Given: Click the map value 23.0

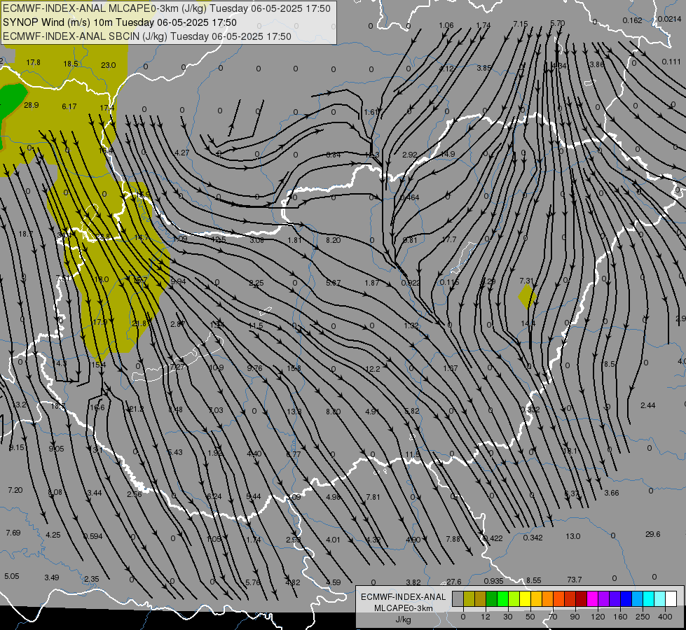Looking at the screenshot, I should coord(108,65).
